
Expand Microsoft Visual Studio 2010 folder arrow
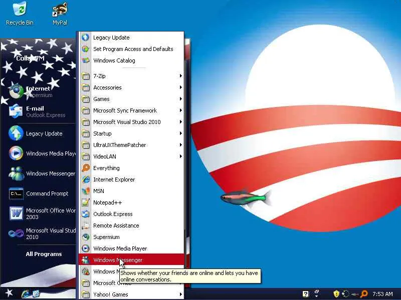click(x=180, y=121)
